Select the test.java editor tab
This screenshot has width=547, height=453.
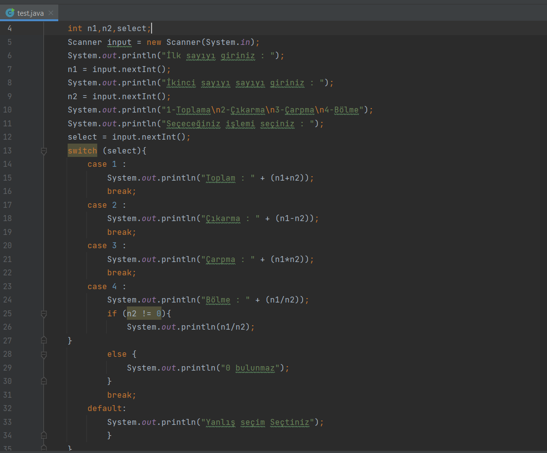[x=29, y=13]
